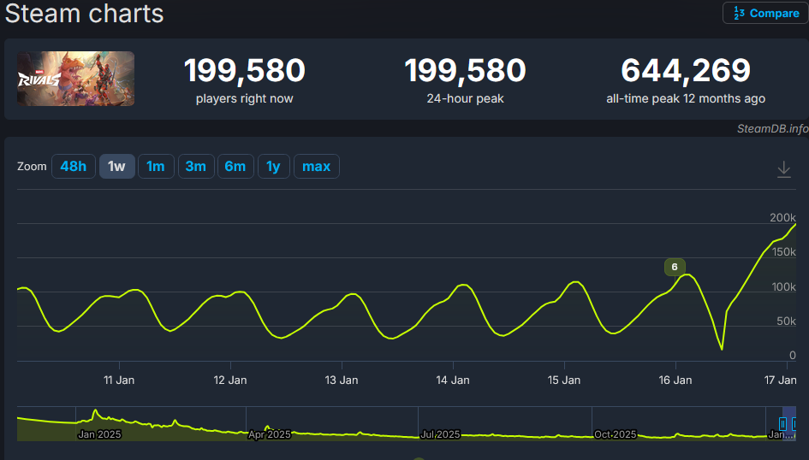This screenshot has height=460, width=809.
Task: Set chart zoom to 1y
Action: coord(273,167)
